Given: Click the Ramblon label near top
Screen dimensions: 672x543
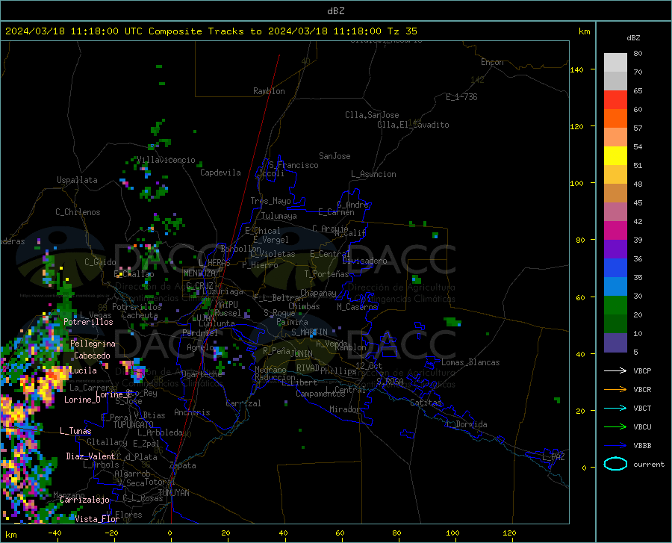Looking at the screenshot, I should tap(269, 91).
